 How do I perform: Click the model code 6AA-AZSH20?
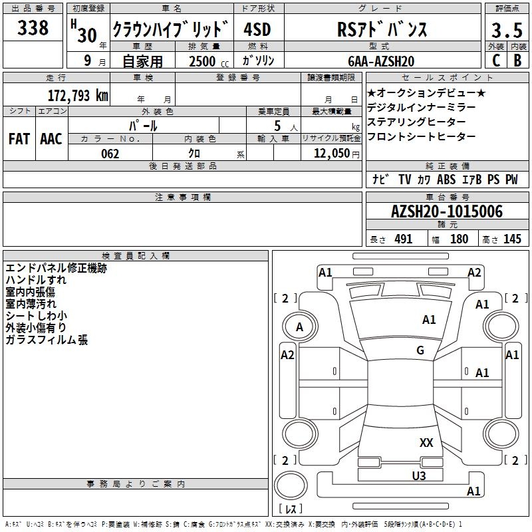click(x=381, y=61)
